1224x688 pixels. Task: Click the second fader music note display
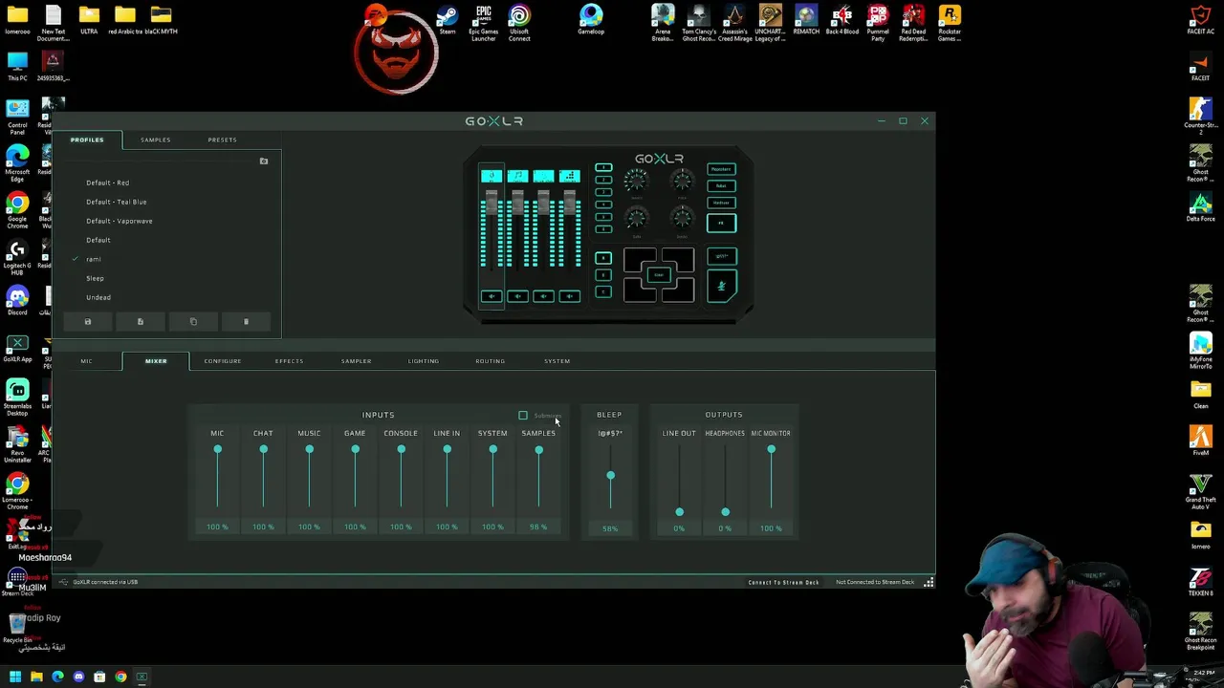pos(517,176)
